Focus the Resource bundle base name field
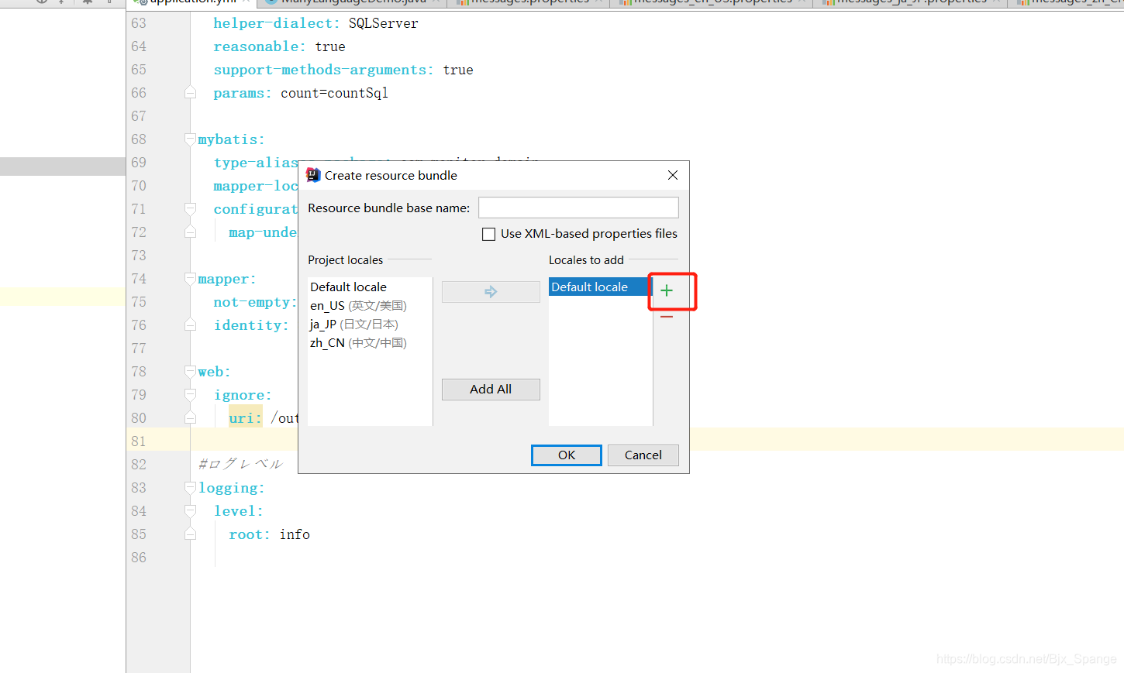This screenshot has width=1124, height=673. click(x=578, y=208)
